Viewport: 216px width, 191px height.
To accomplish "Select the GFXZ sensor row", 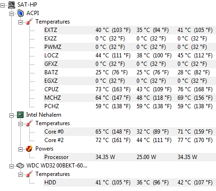I will click(x=130, y=64).
